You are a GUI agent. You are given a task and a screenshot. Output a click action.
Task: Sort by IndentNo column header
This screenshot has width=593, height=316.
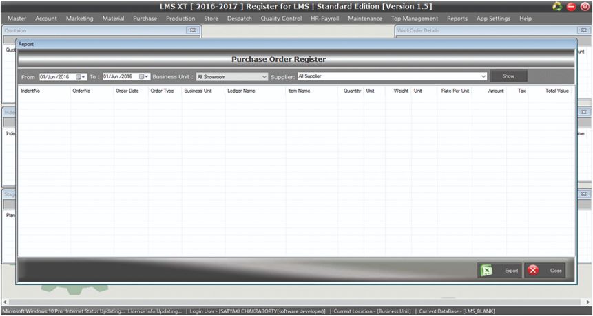click(x=30, y=91)
